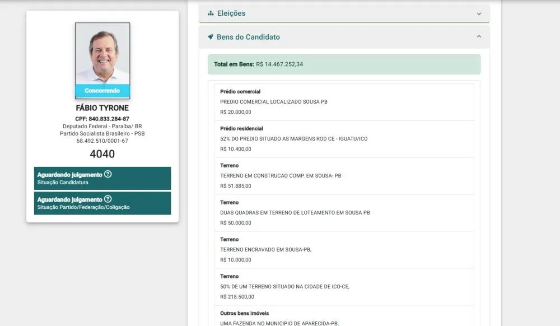Select value R$ 10.400,00

(x=236, y=149)
